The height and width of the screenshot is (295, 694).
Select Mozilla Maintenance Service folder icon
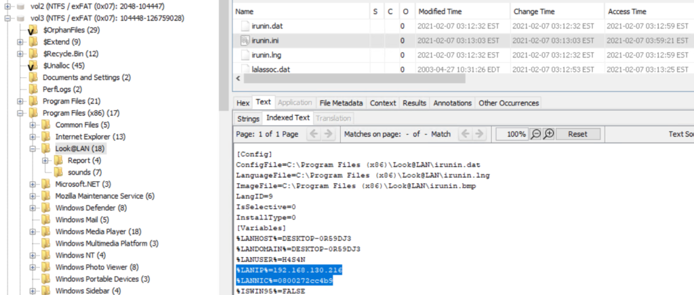tap(46, 196)
